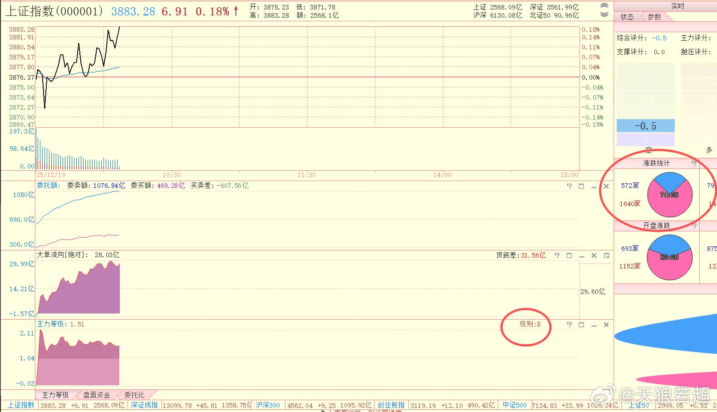Click the 14:00 time axis label
Screen dimensions: 717x412
point(442,175)
